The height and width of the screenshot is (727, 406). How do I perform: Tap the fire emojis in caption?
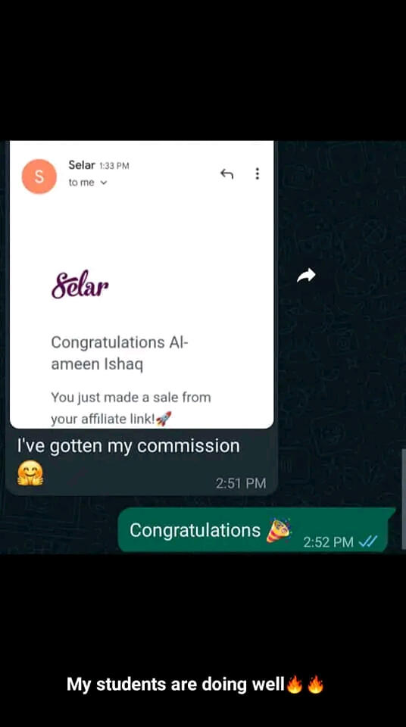(x=304, y=685)
